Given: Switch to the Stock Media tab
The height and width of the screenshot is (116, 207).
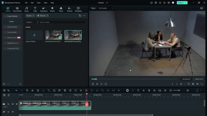Looking at the screenshot, I should (17, 9).
